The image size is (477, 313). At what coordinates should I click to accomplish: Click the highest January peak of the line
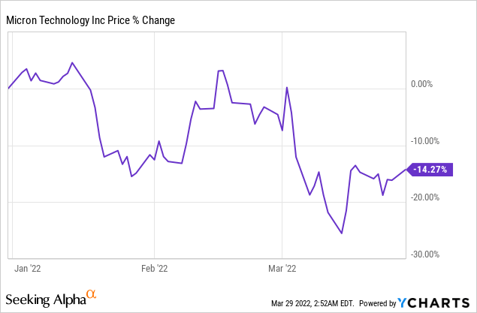point(71,62)
